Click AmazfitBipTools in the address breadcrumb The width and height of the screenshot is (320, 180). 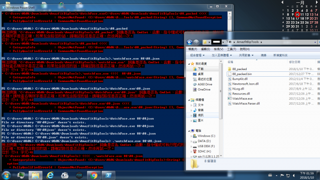(x=248, y=42)
